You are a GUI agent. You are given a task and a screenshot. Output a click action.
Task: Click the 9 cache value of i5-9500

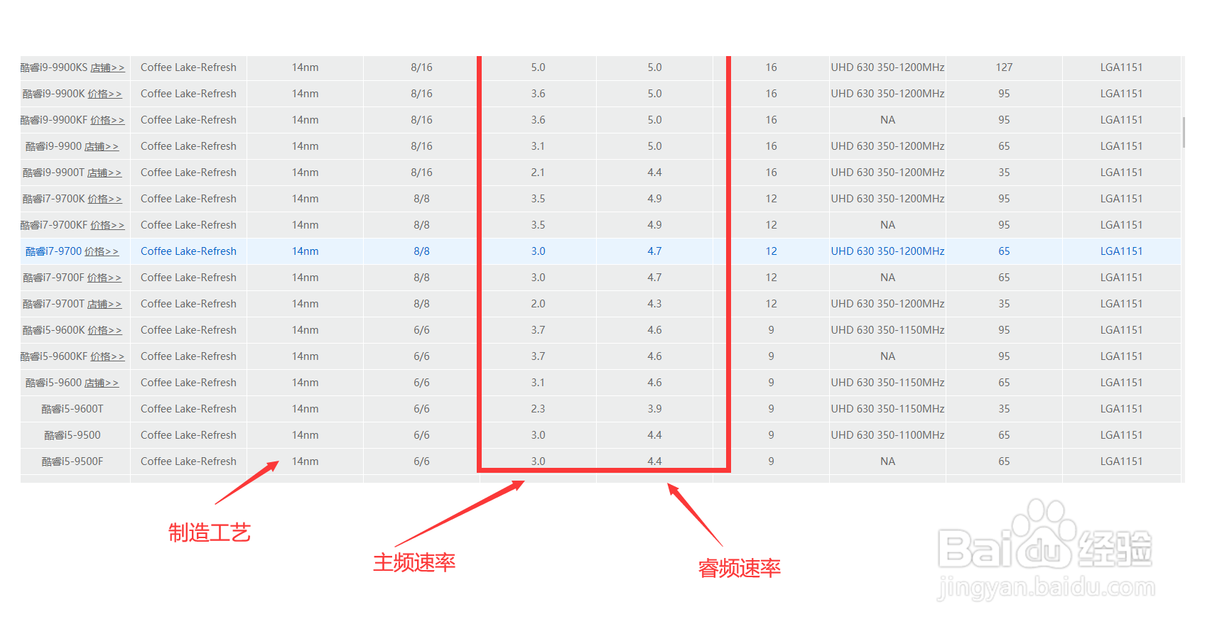771,435
